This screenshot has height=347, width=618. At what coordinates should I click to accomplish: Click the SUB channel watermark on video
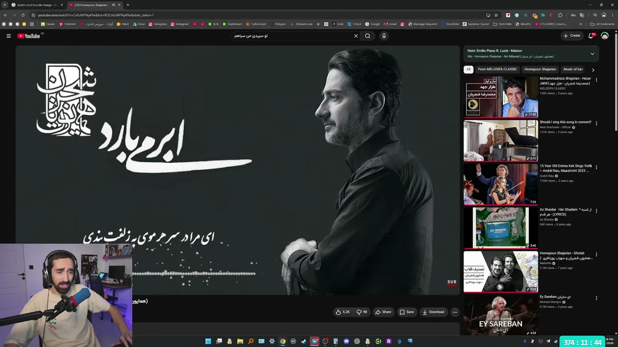(452, 283)
